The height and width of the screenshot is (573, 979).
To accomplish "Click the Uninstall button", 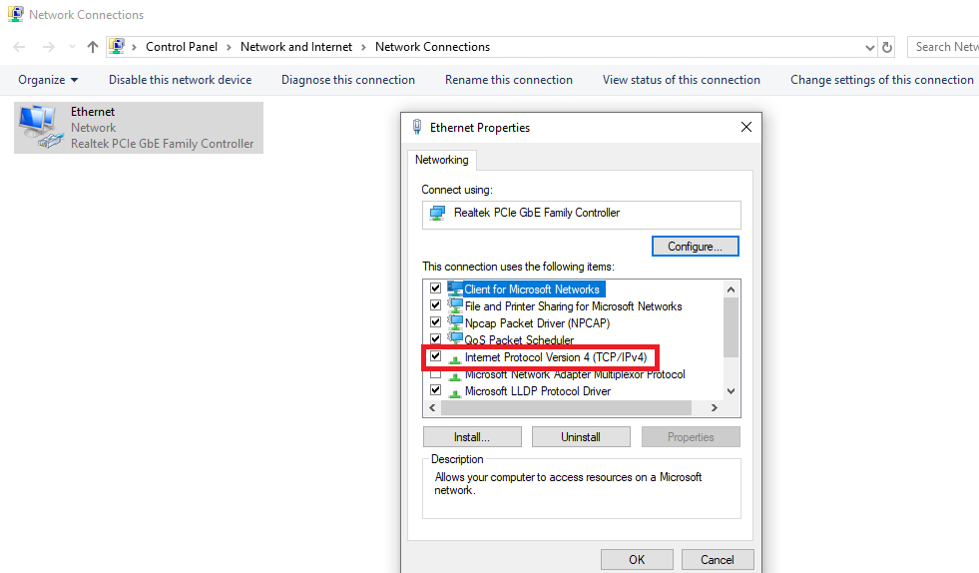I will 581,437.
